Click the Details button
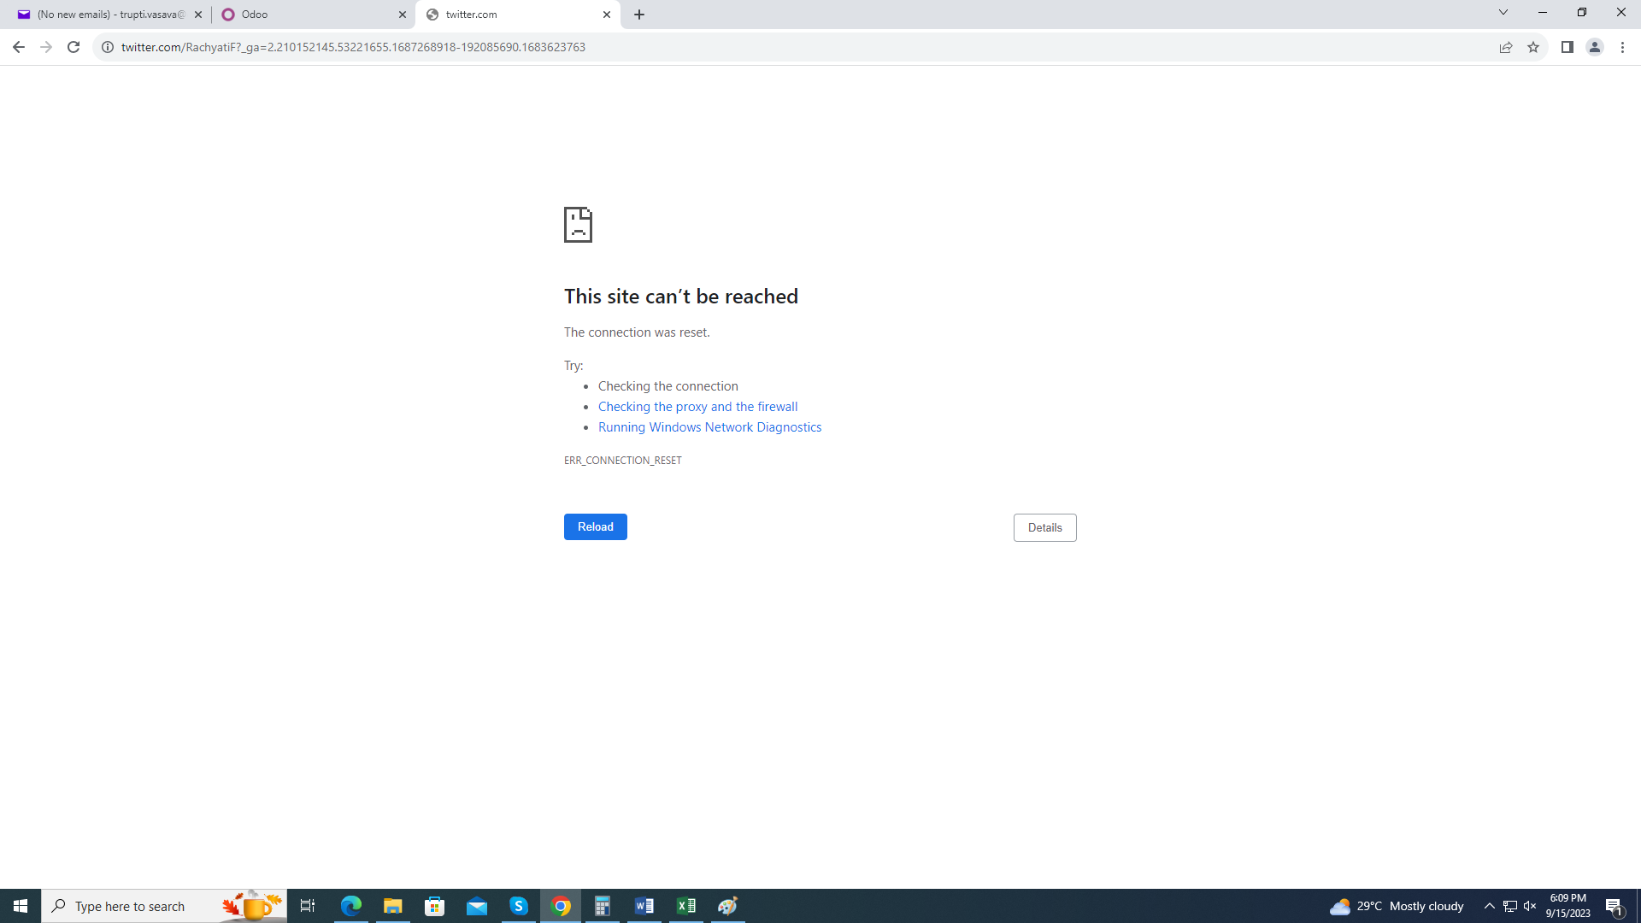This screenshot has height=923, width=1641. [1044, 527]
